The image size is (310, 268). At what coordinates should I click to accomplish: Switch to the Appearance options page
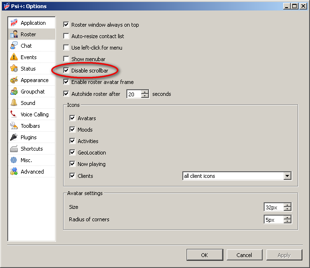34,80
